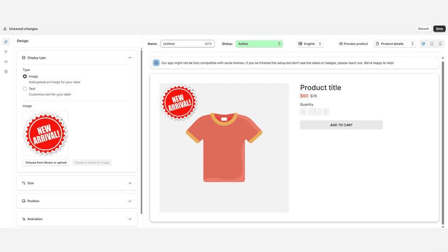Expand the Size section
Screen dimensions: 448x252
coord(130,183)
